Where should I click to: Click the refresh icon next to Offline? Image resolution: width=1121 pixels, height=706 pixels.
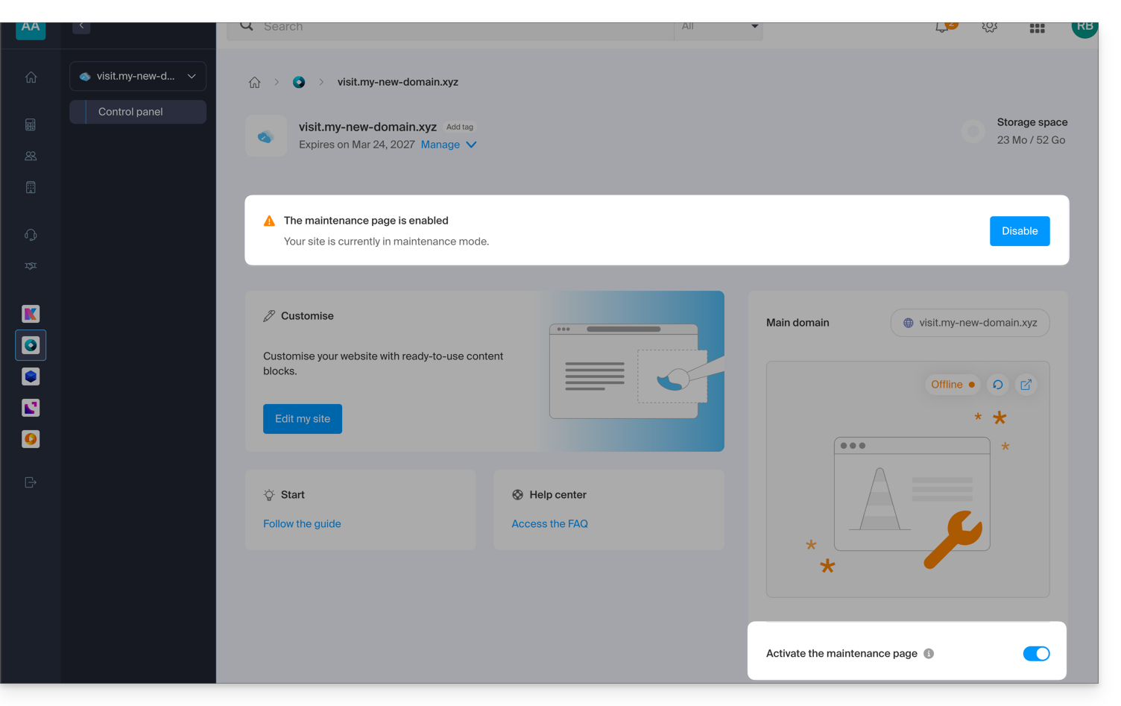click(x=997, y=385)
